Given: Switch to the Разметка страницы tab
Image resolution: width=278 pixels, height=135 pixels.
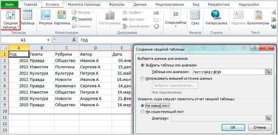Looking at the screenshot, I should point(84,4).
